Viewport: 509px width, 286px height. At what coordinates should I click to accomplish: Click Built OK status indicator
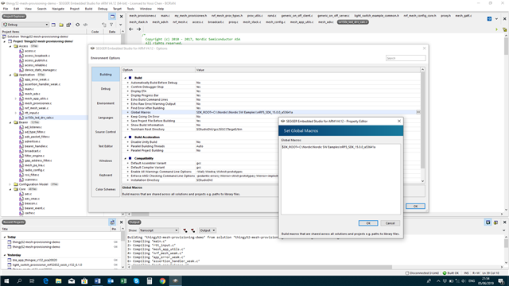pos(451,273)
